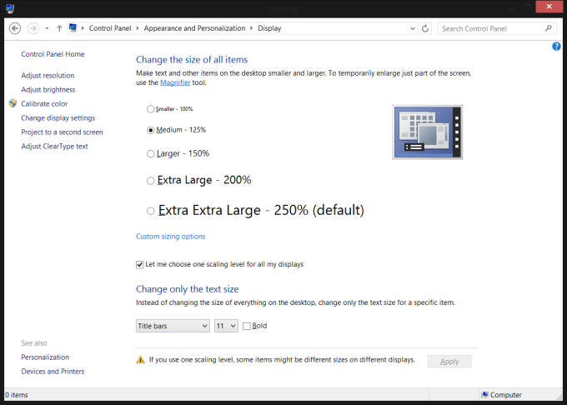Viewport: 567px width, 405px height.
Task: Enable Bold text checkbox
Action: tap(247, 326)
